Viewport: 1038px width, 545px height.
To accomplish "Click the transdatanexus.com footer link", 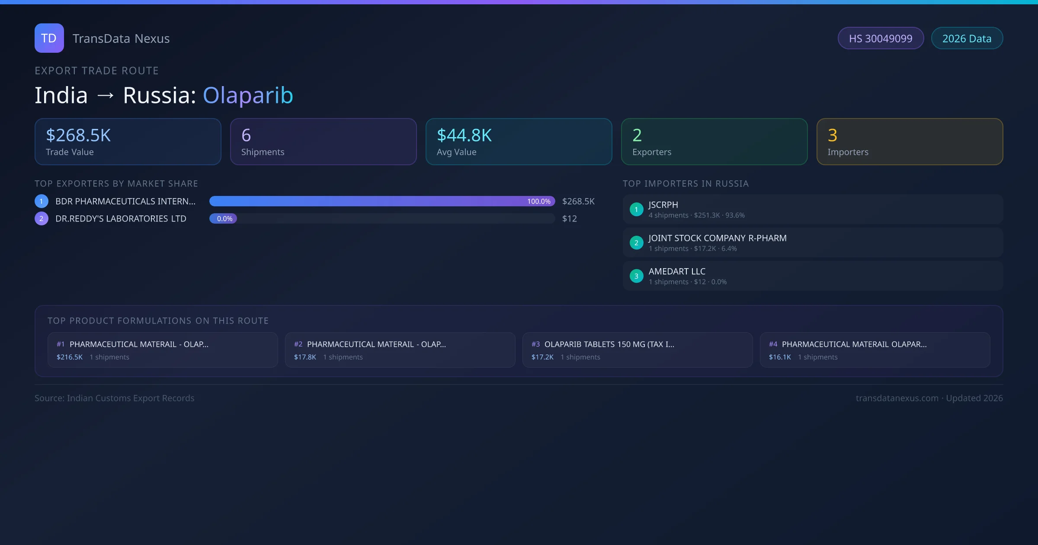I will point(897,398).
